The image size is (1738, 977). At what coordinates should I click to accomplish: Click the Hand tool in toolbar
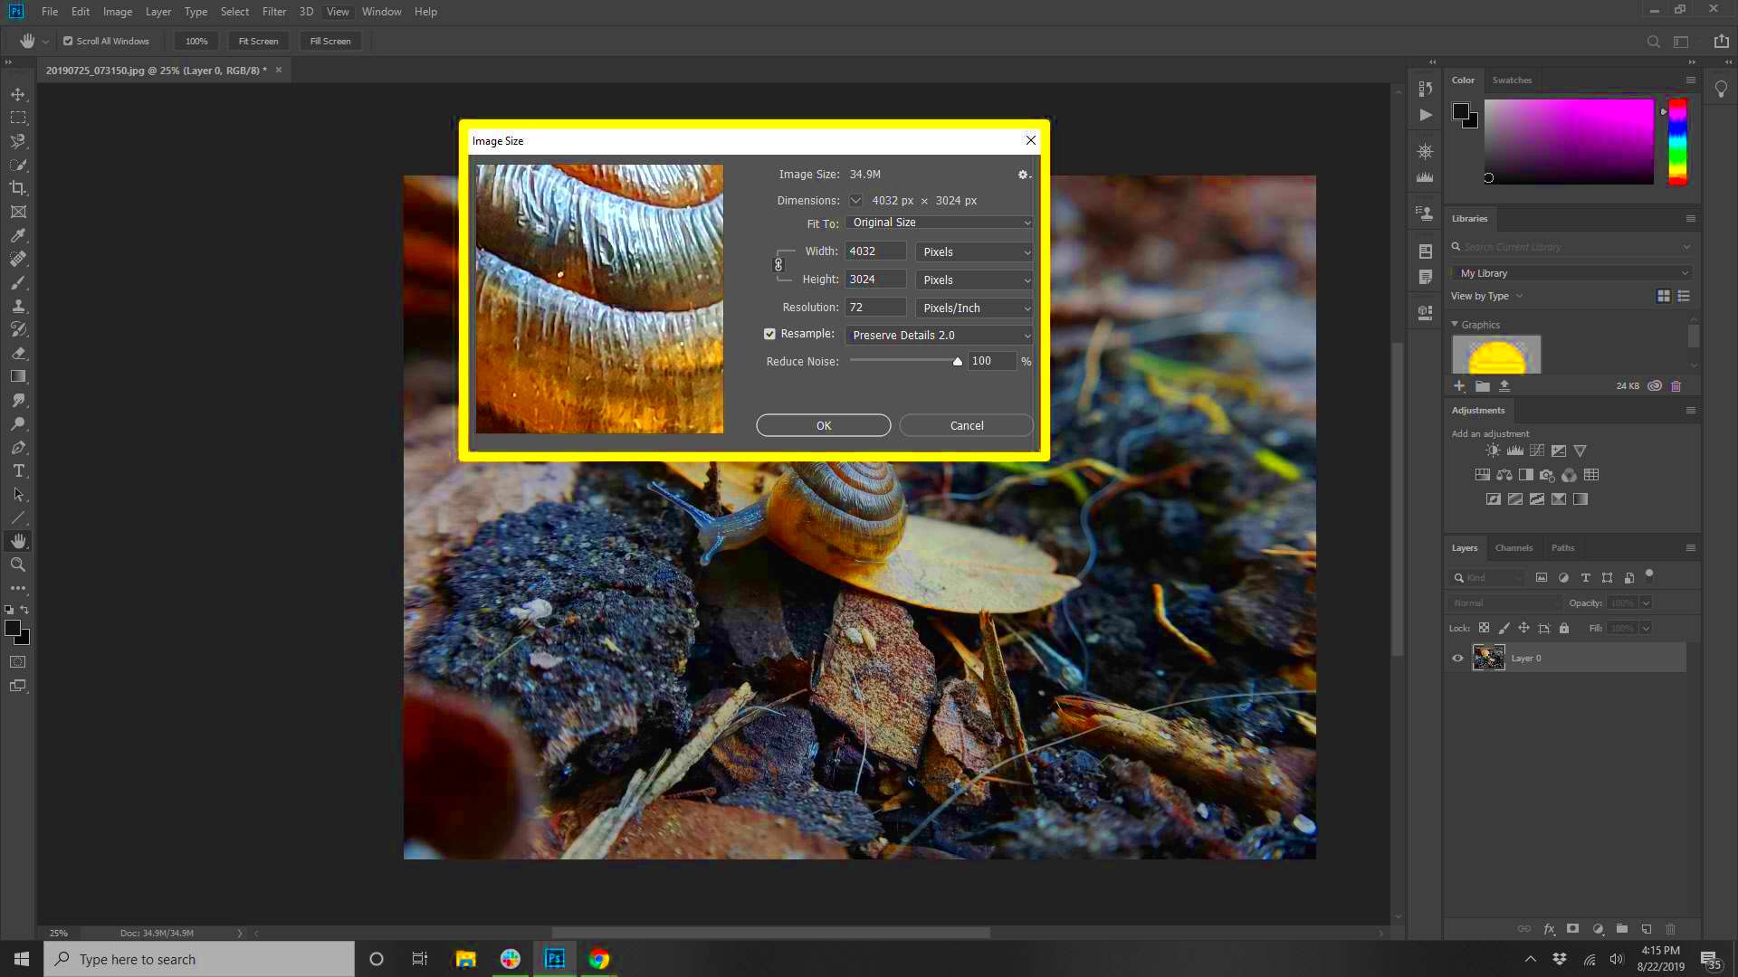[x=18, y=540]
